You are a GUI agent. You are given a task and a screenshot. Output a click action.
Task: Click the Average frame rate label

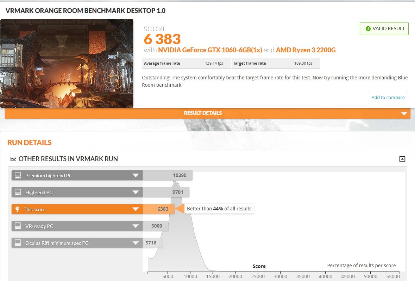coord(162,63)
